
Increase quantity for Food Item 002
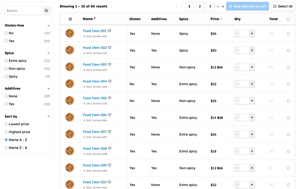tap(252, 50)
